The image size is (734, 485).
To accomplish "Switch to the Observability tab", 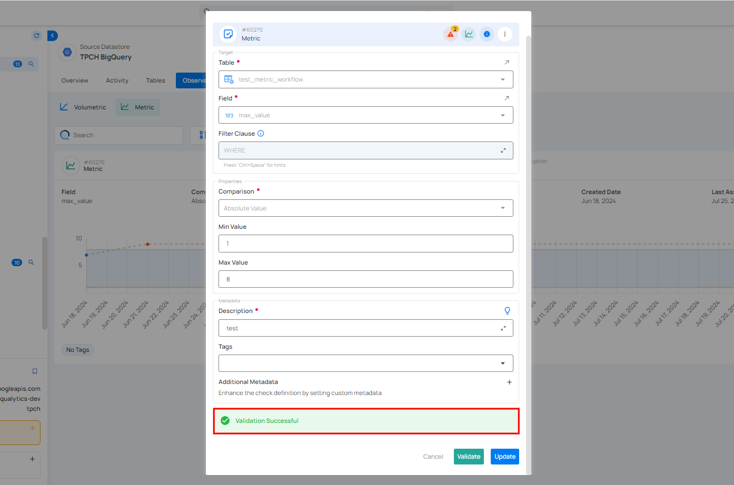I will tap(191, 80).
